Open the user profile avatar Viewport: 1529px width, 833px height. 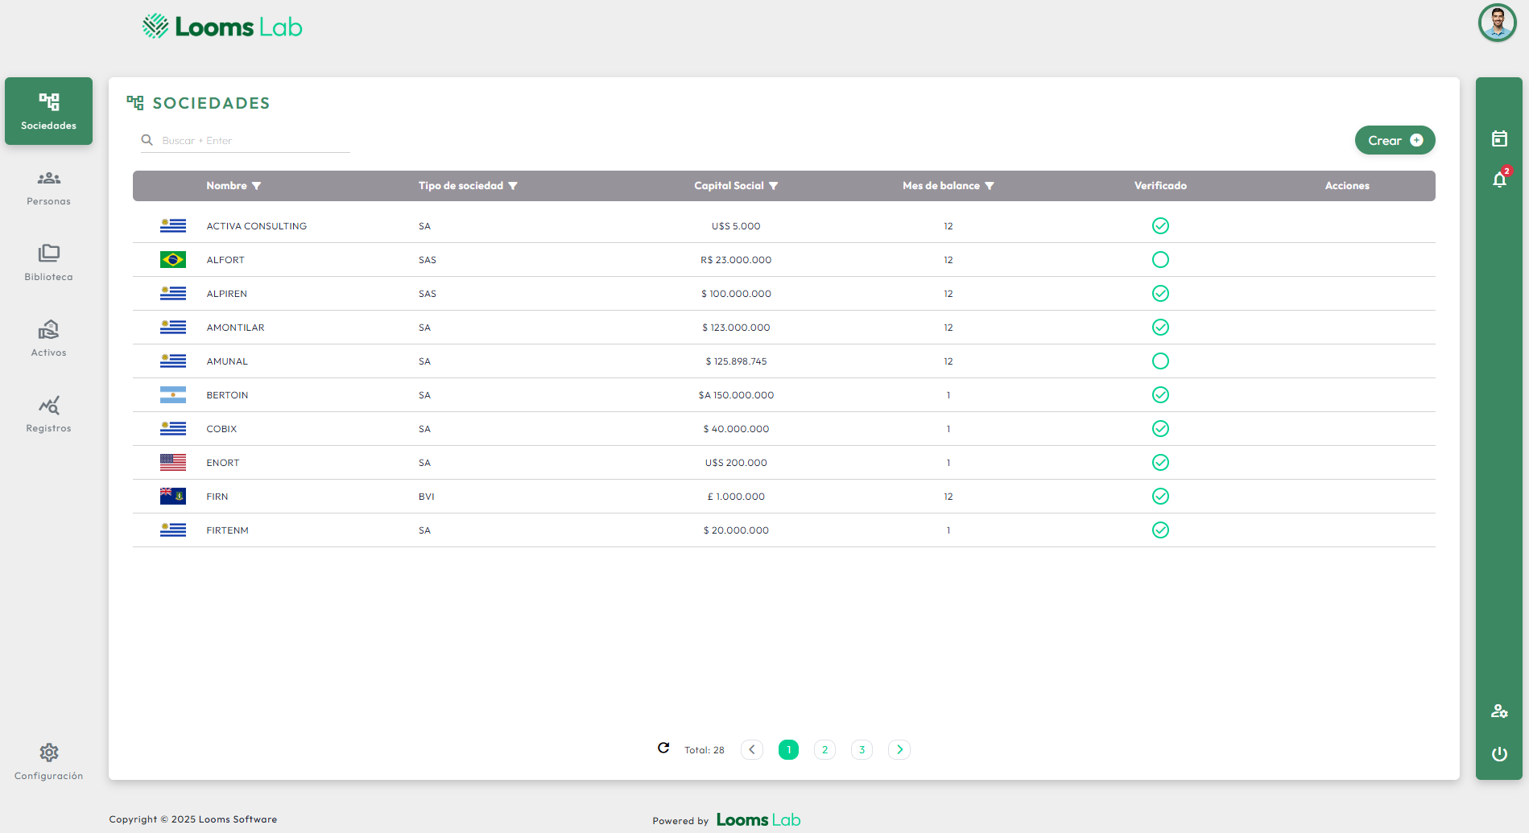1497,23
